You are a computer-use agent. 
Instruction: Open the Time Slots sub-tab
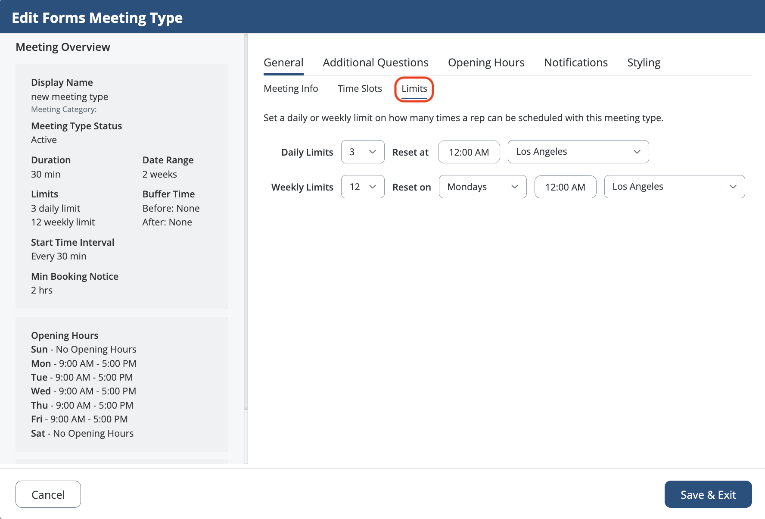[x=359, y=88]
